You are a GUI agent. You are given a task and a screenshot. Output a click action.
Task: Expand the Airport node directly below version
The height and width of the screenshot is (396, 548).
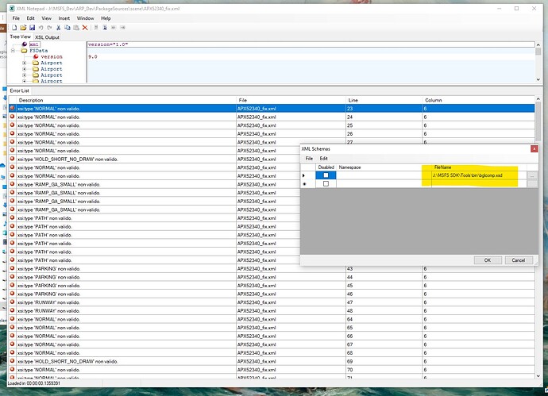point(24,63)
